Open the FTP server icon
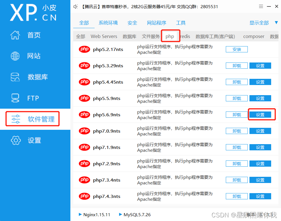 pos(15,98)
